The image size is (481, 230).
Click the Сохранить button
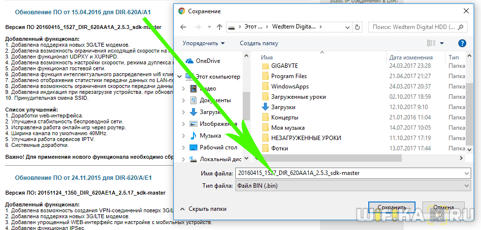[392, 207]
